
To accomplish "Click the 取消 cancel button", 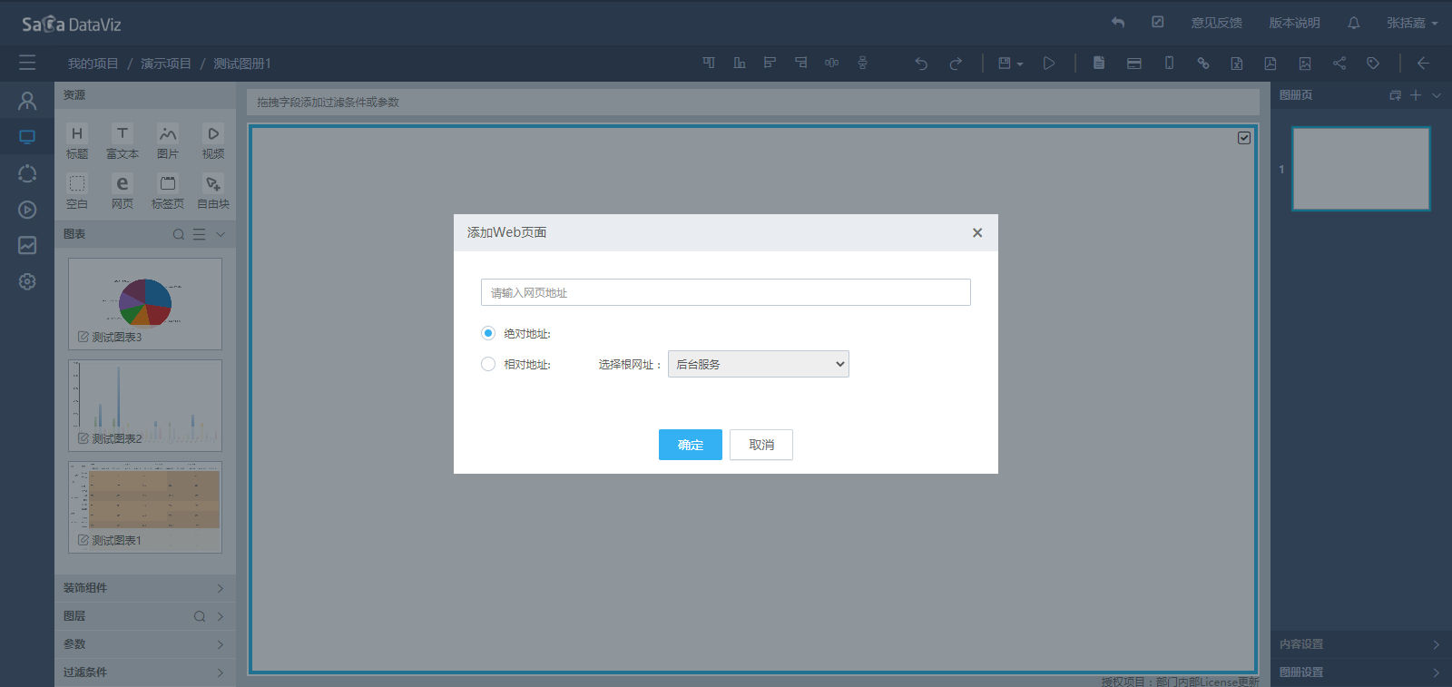I will click(x=761, y=445).
